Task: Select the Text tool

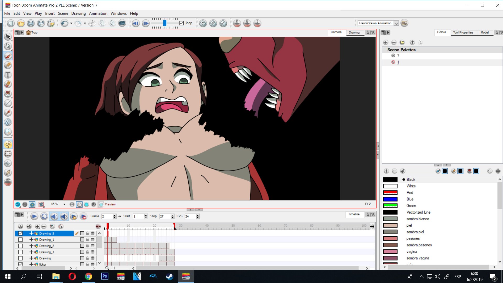Action: click(x=8, y=75)
